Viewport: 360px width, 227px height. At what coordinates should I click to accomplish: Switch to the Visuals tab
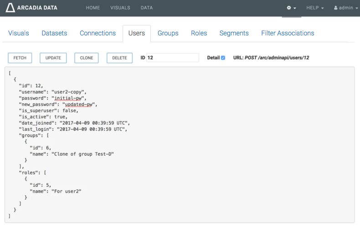[19, 33]
